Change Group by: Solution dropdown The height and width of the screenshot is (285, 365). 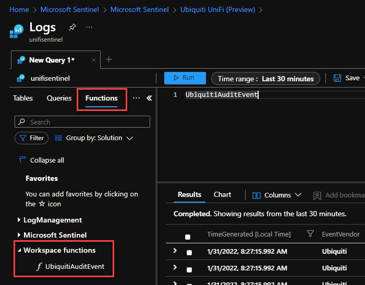click(94, 138)
